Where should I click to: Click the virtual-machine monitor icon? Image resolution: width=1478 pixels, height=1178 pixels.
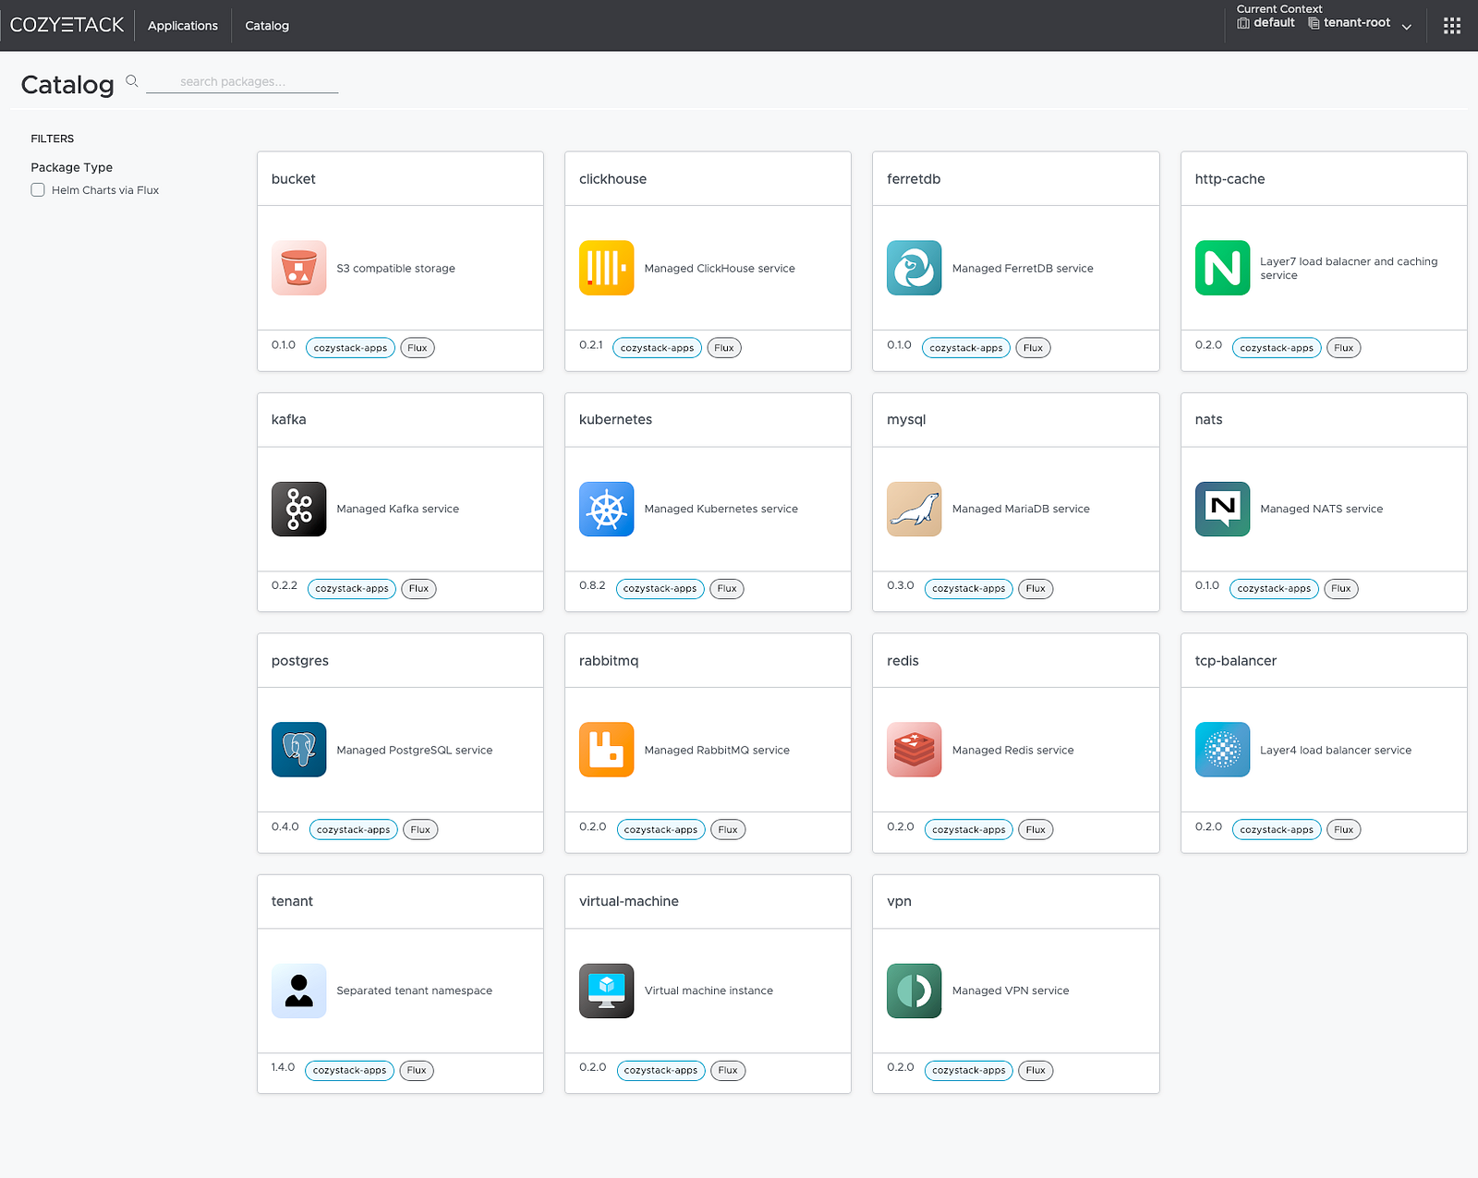point(606,991)
